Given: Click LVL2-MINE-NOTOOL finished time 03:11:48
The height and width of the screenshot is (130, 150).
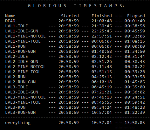Looking at the screenshot, I should coord(102,67).
